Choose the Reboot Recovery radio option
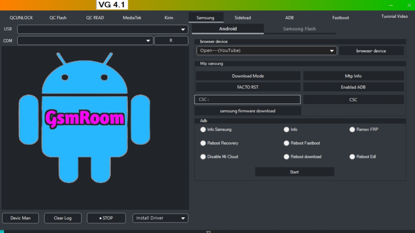The image size is (415, 233). point(203,143)
